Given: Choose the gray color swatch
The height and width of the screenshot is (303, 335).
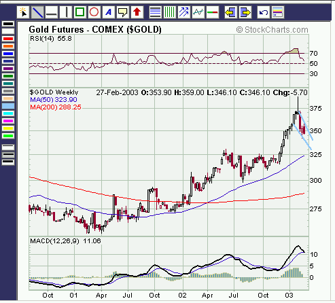Looking at the screenshot, I should pos(8,91).
